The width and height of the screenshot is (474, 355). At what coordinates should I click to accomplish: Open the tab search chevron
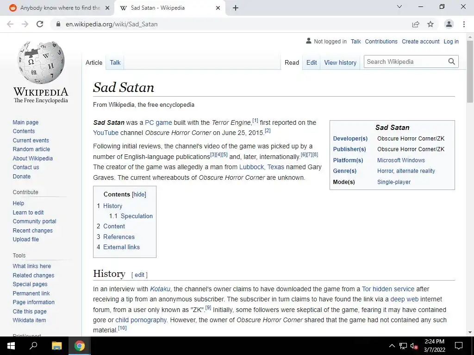click(399, 6)
